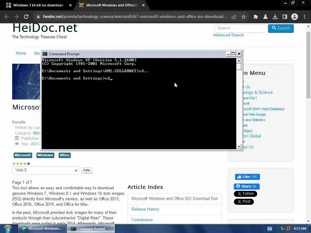Open the Vote 5 rating dropdown
This screenshot has height=233, width=311.
46,171
